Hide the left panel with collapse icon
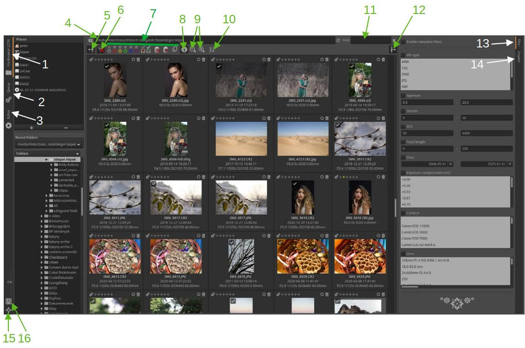Image resolution: width=525 pixels, height=348 pixels. point(91,49)
